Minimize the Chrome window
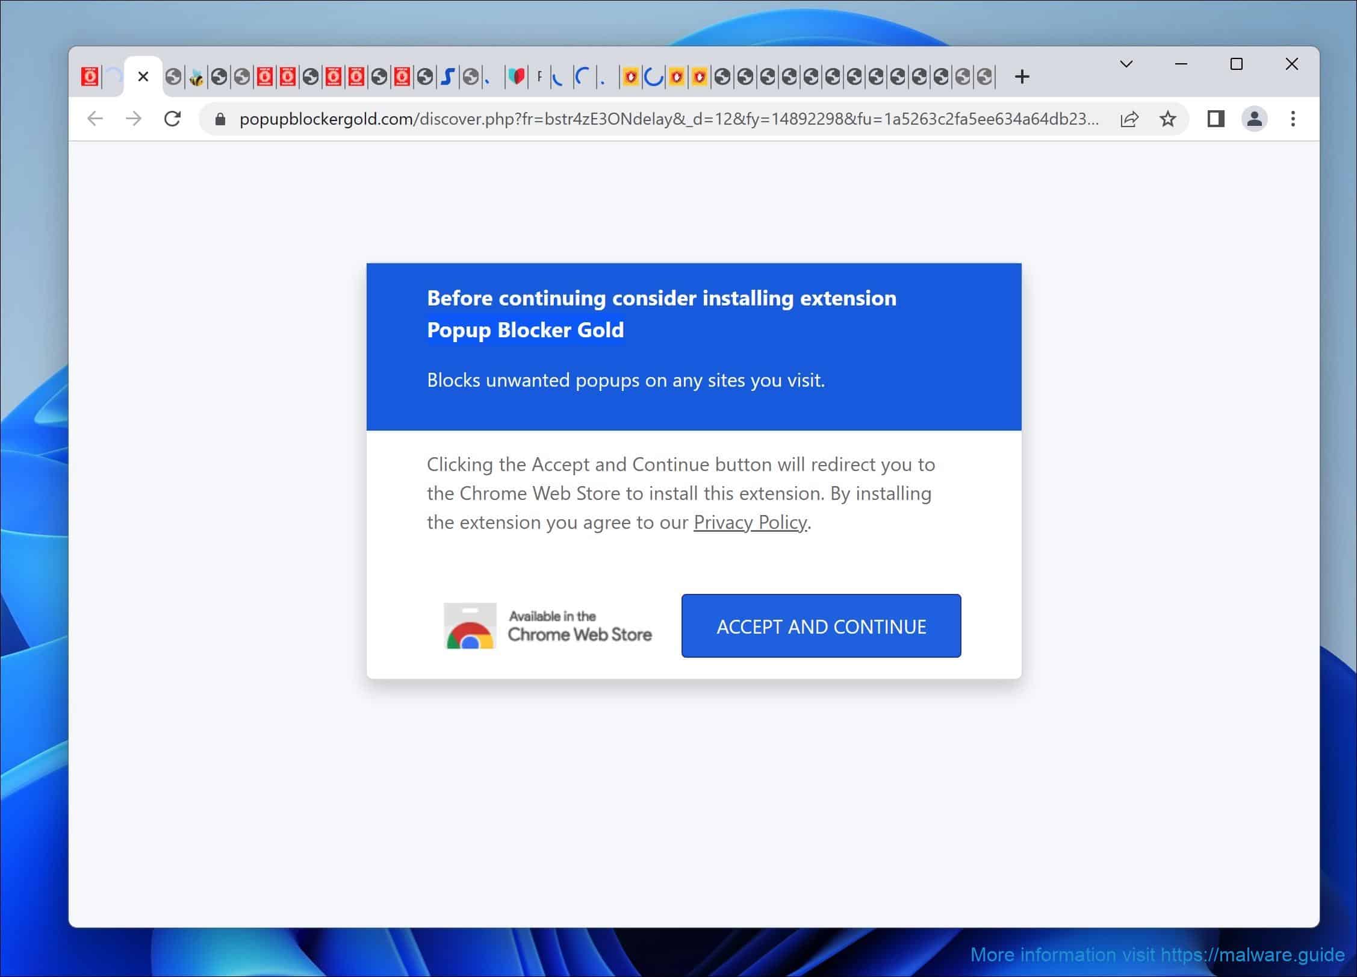 [x=1181, y=64]
